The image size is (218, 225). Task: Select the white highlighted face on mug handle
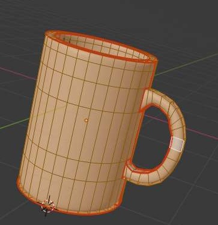177,144
